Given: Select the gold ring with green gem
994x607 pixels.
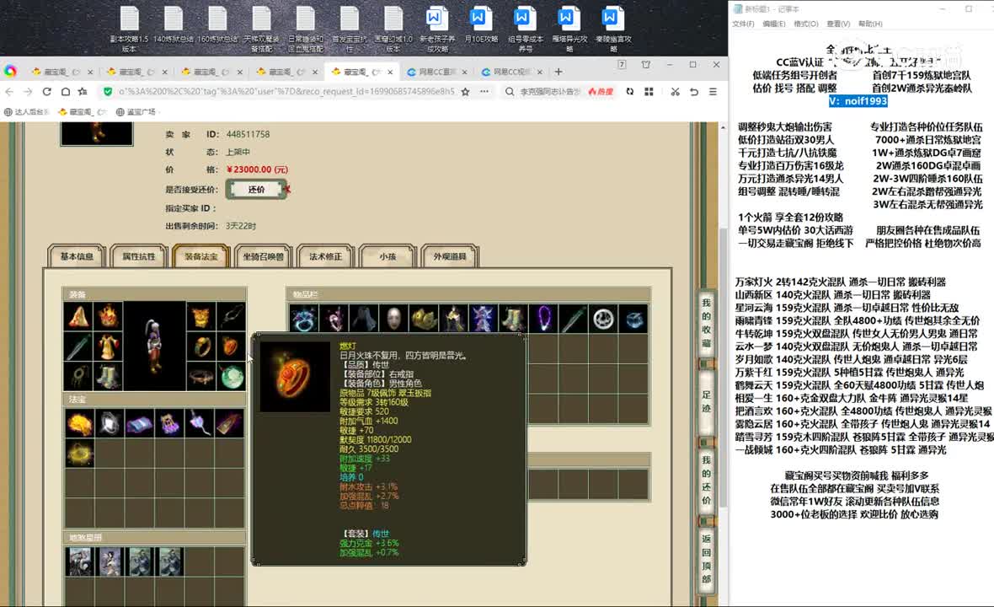Looking at the screenshot, I should [x=201, y=347].
